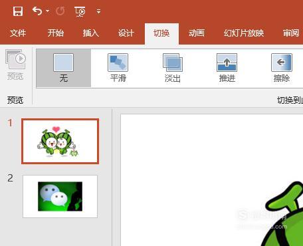Click the 预览 transition preview button
The height and width of the screenshot is (246, 303).
[x=15, y=64]
